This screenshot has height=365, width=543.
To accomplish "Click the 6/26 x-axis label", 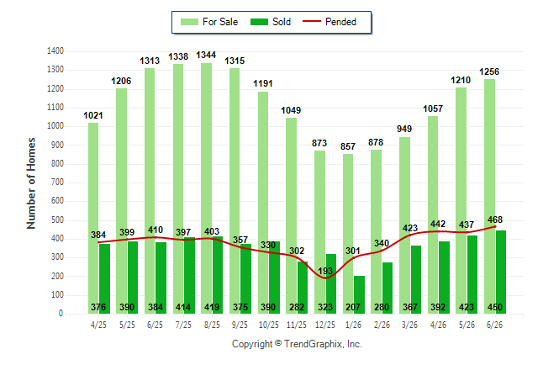I will (494, 325).
